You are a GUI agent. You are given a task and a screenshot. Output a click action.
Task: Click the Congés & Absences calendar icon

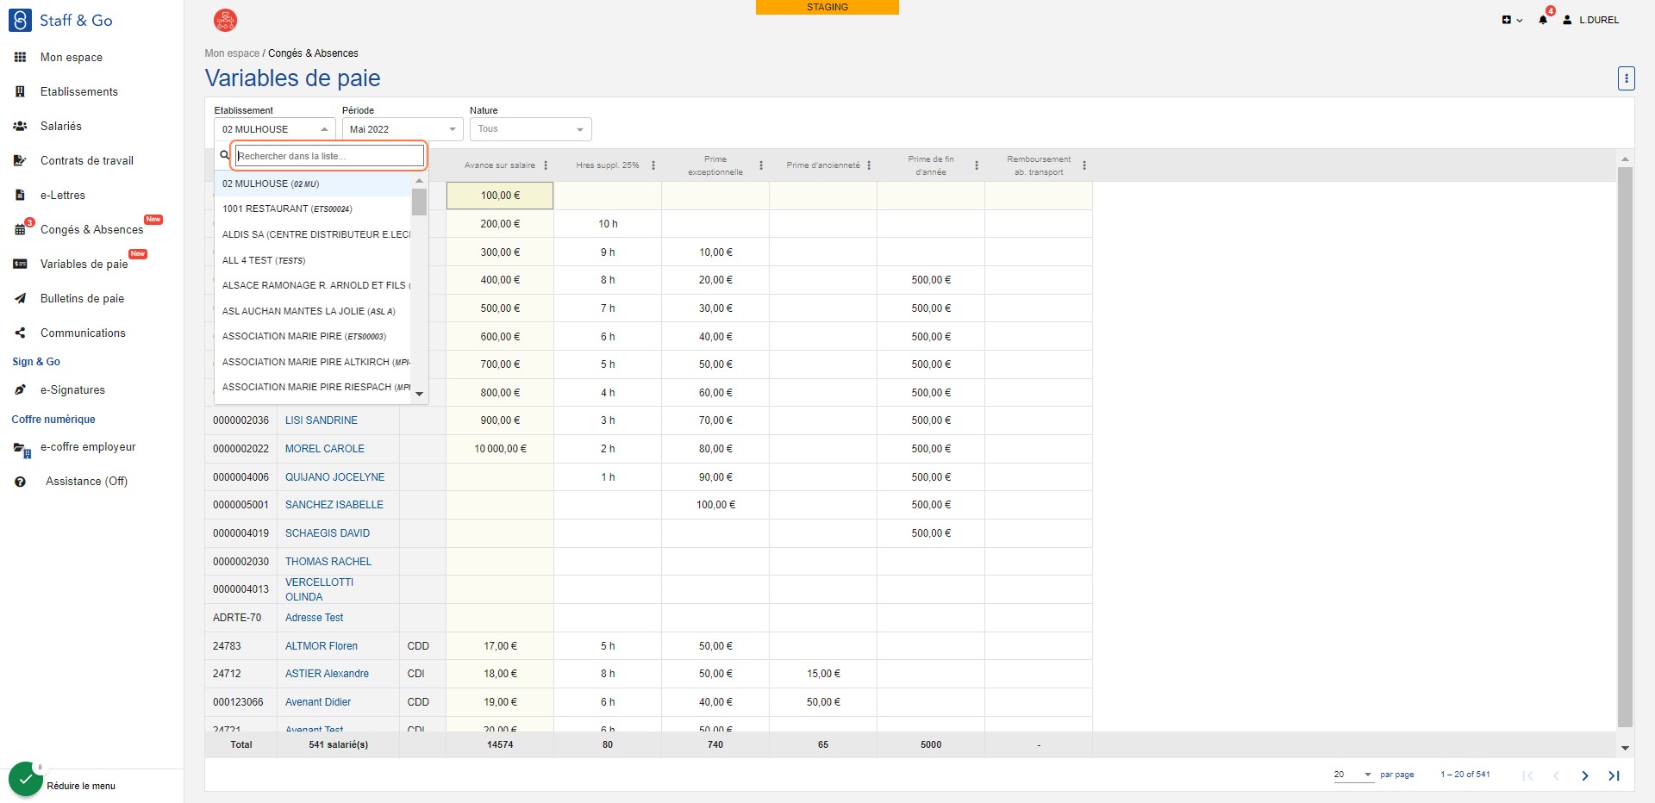tap(20, 230)
